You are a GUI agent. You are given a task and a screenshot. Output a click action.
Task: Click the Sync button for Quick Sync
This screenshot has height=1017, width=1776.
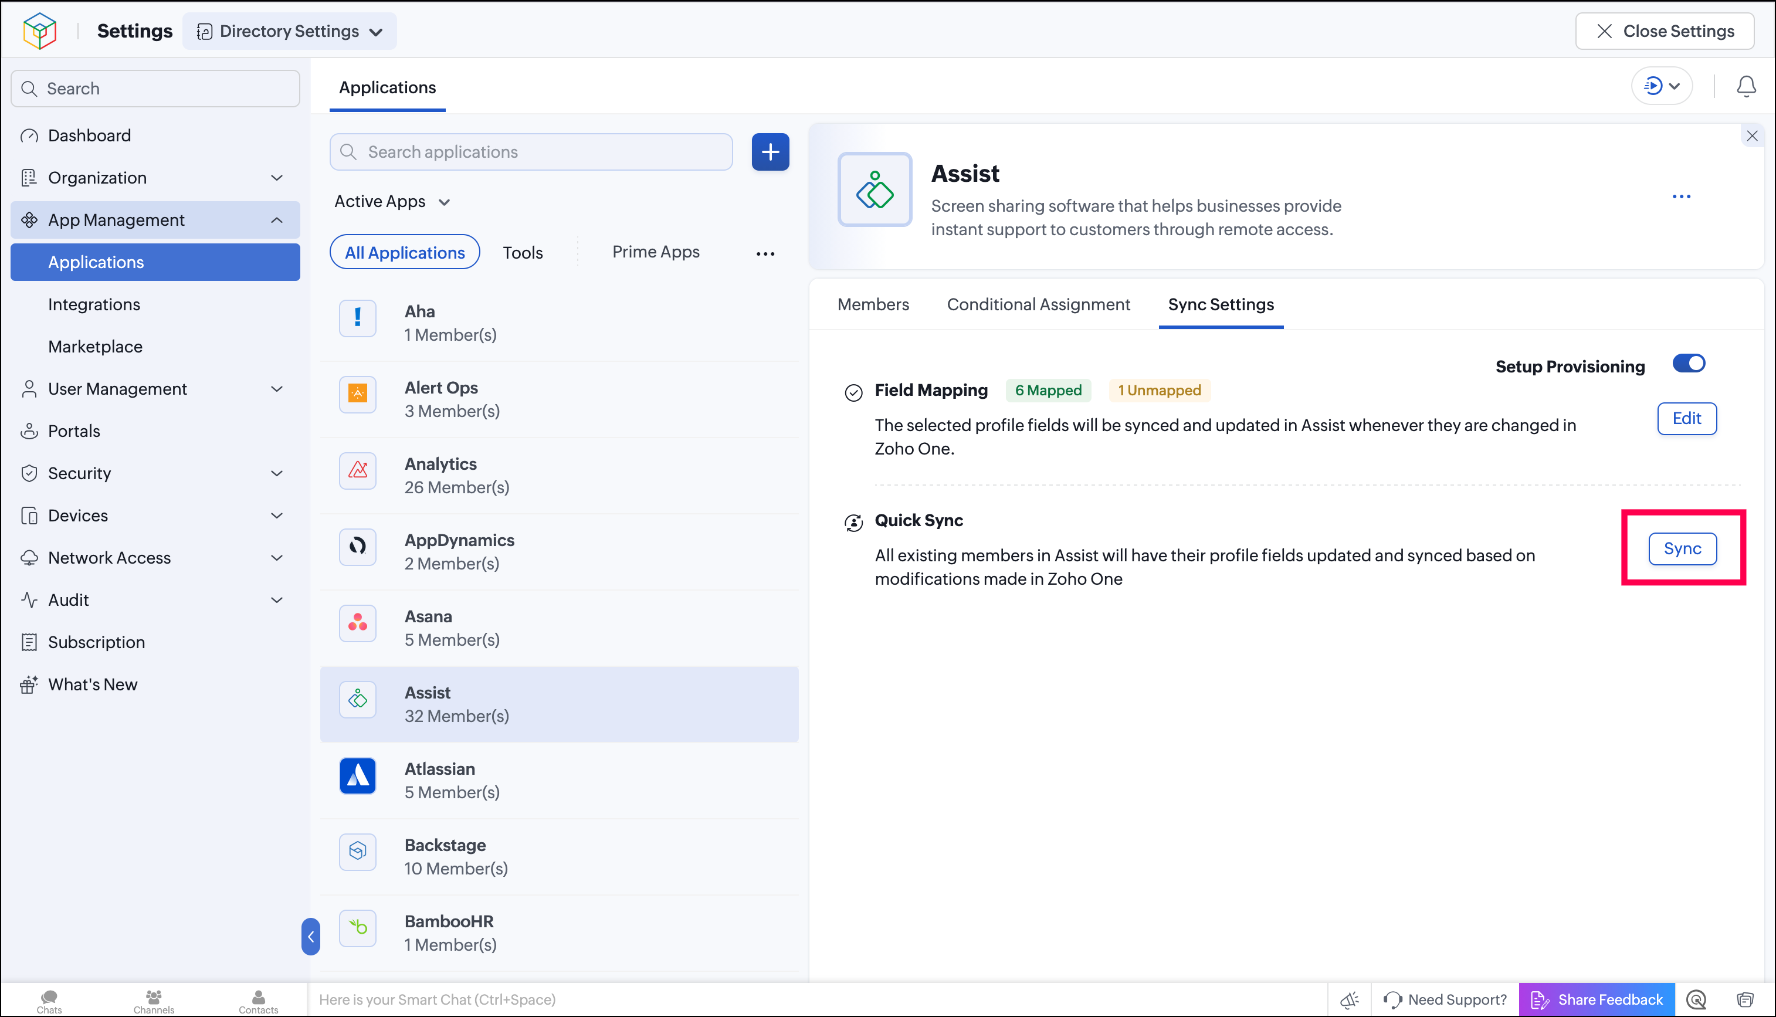1682,548
